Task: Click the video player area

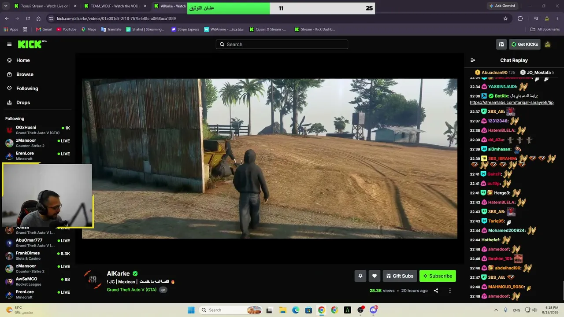Action: (270, 158)
